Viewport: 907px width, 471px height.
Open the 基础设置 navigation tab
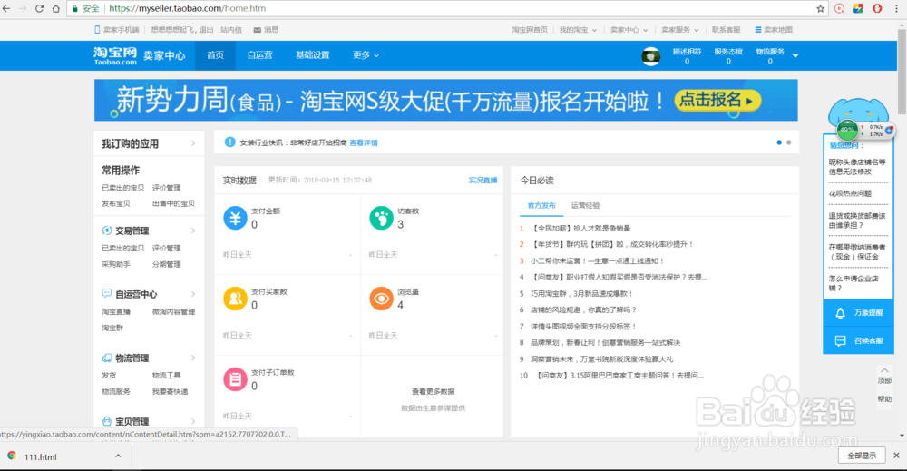(x=312, y=55)
